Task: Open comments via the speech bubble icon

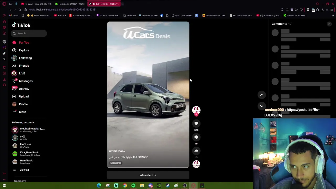Action: click(x=196, y=137)
